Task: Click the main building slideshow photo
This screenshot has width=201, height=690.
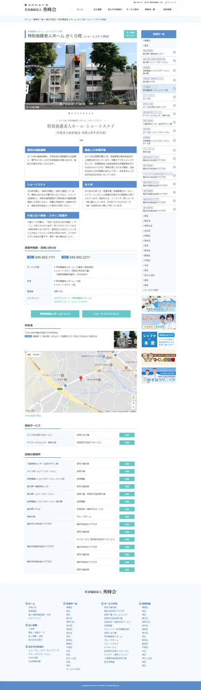Action: [x=80, y=75]
